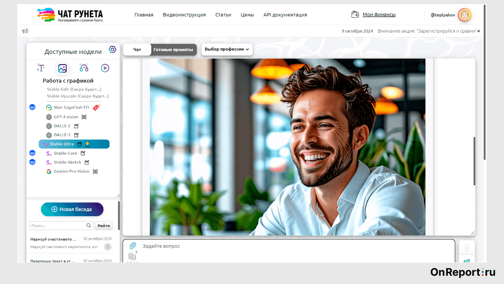Open the Видеоинструкция menu item

[x=184, y=15]
